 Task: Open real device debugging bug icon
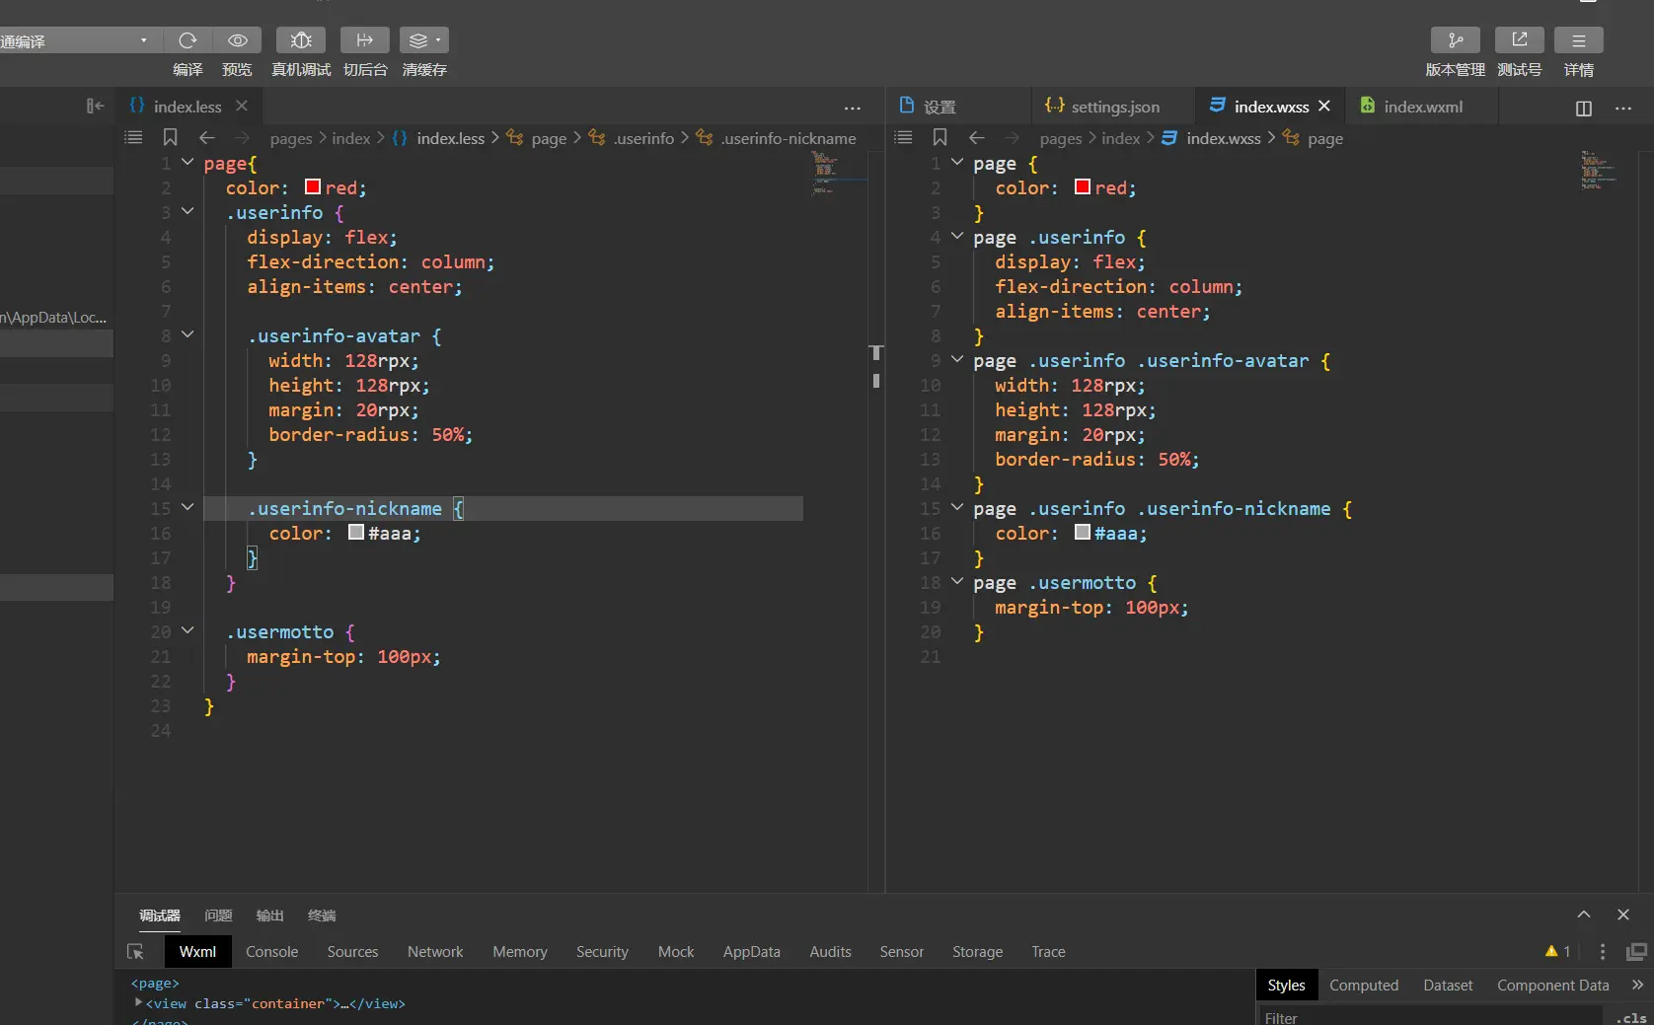[x=301, y=40]
